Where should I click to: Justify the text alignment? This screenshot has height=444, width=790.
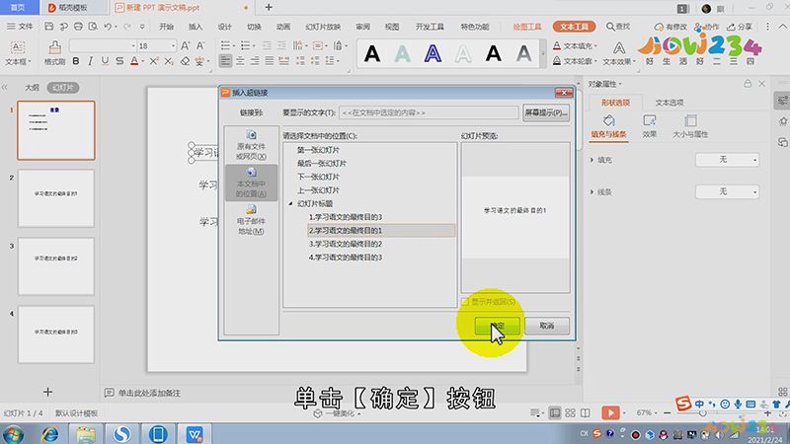[270, 61]
